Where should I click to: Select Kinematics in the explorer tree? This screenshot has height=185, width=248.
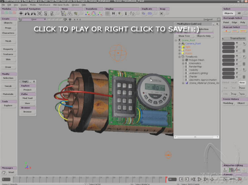(195, 63)
